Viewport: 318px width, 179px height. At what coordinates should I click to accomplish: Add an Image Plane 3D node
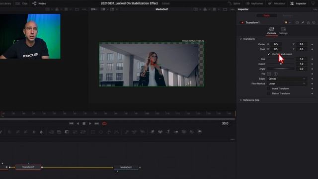click(153, 132)
